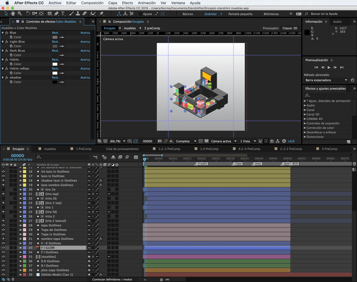
Task: Select the Selection arrow tool
Action: pos(6,14)
